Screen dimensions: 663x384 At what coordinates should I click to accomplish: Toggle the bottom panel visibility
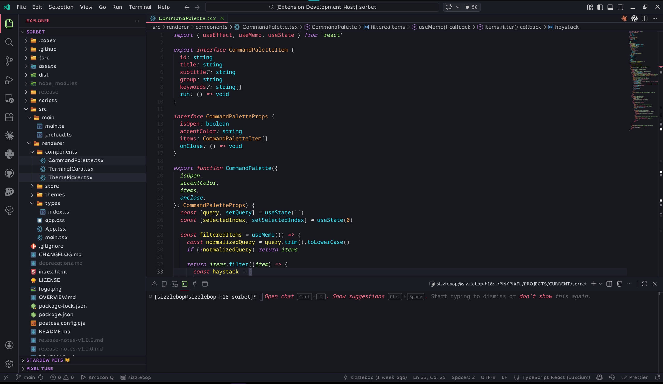click(610, 7)
